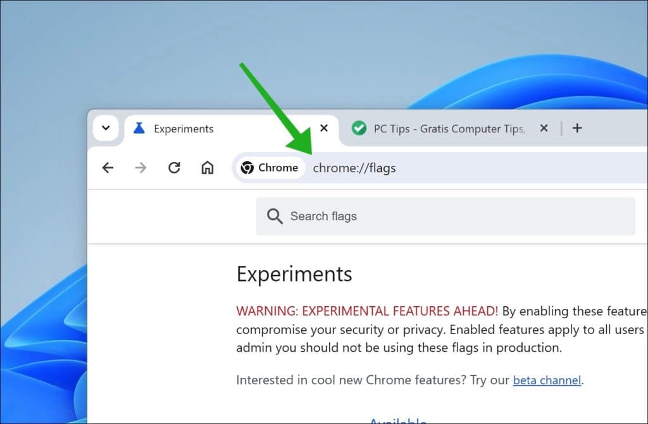This screenshot has height=424, width=648.
Task: Switch to the PC Tips tab
Action: point(449,129)
